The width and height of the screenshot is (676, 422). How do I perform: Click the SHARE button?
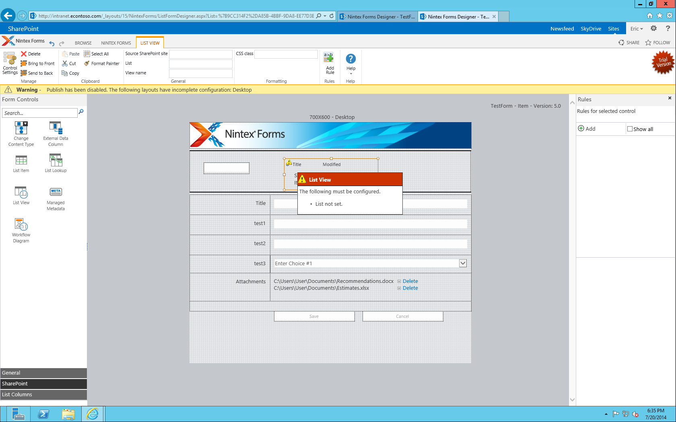click(x=629, y=43)
